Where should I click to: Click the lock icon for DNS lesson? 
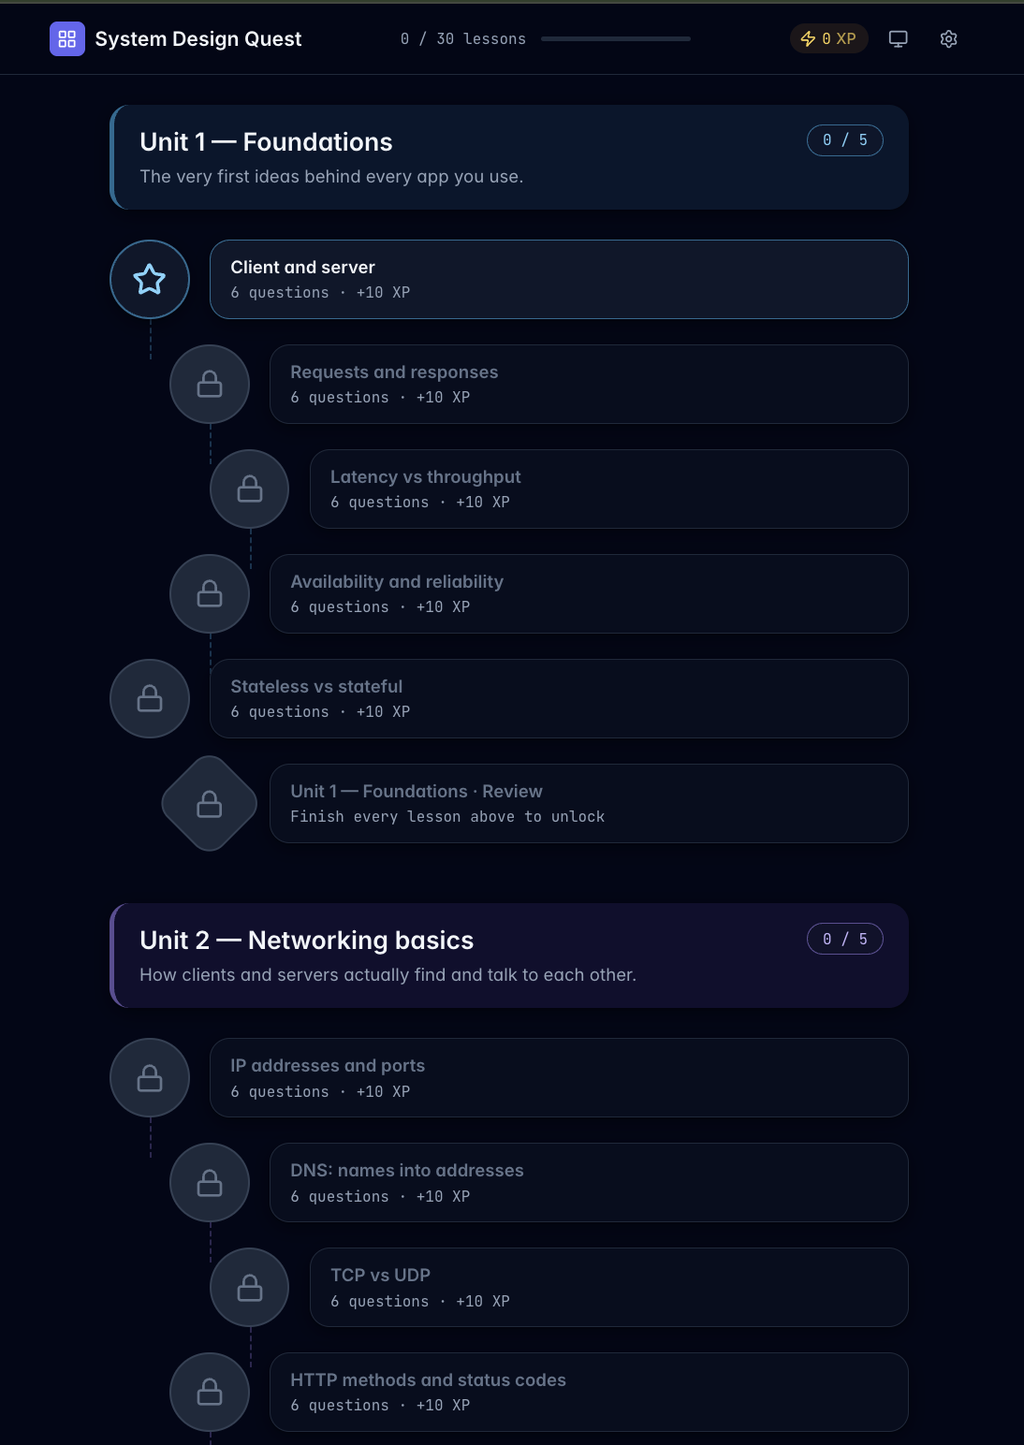[x=209, y=1182]
